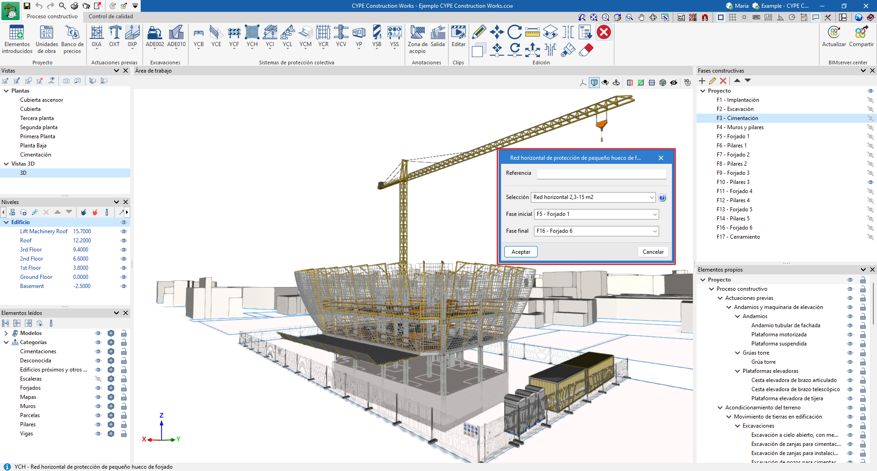Toggle visibility of Escaleras category
This screenshot has height=471, width=877.
click(x=98, y=379)
